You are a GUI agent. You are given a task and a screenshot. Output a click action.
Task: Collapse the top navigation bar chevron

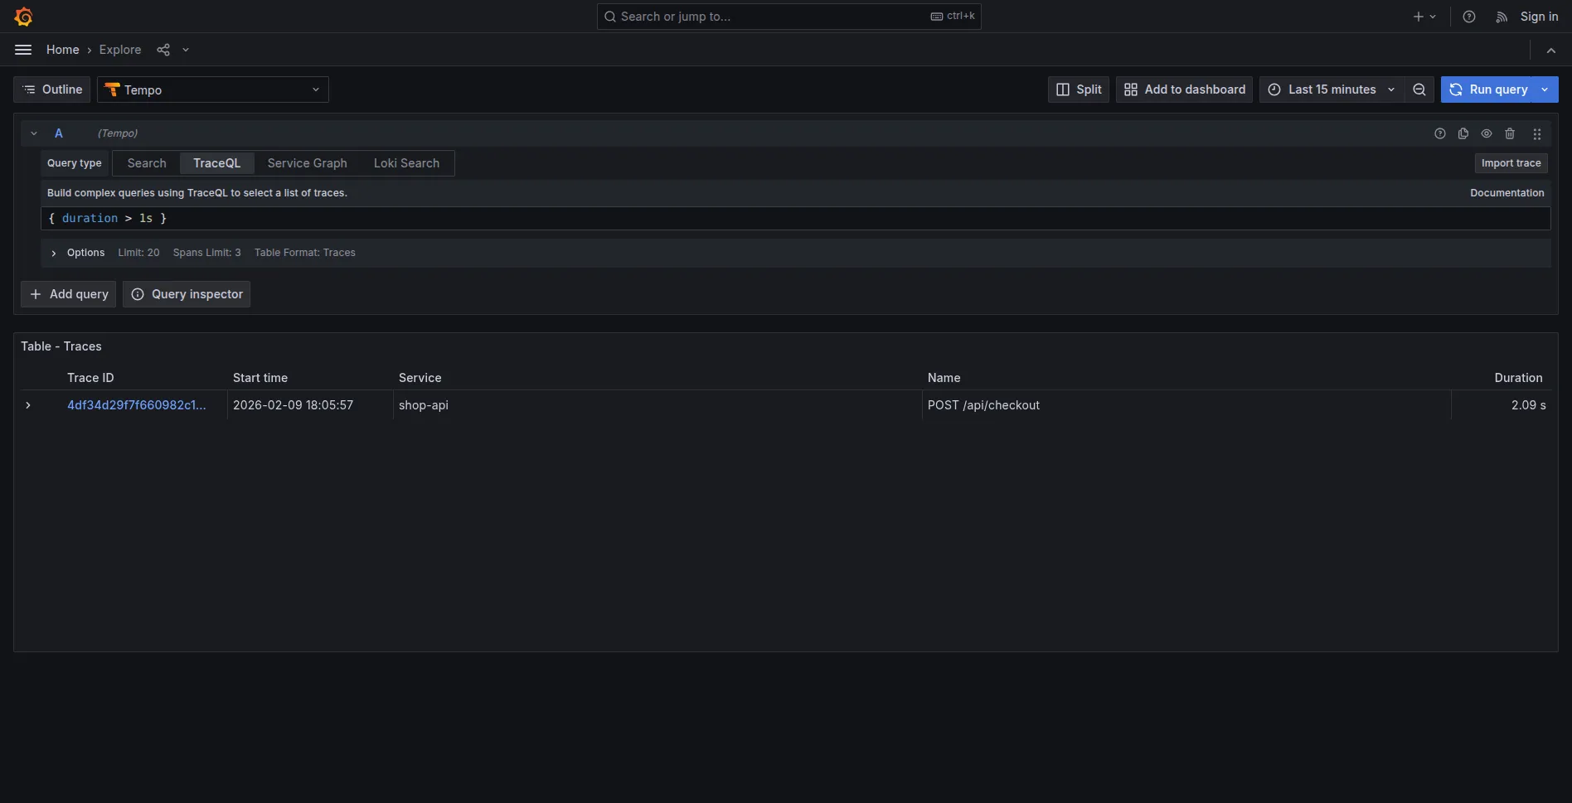[x=1550, y=50]
